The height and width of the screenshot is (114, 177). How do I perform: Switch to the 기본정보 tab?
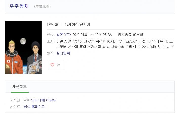pyautogui.click(x=19, y=86)
